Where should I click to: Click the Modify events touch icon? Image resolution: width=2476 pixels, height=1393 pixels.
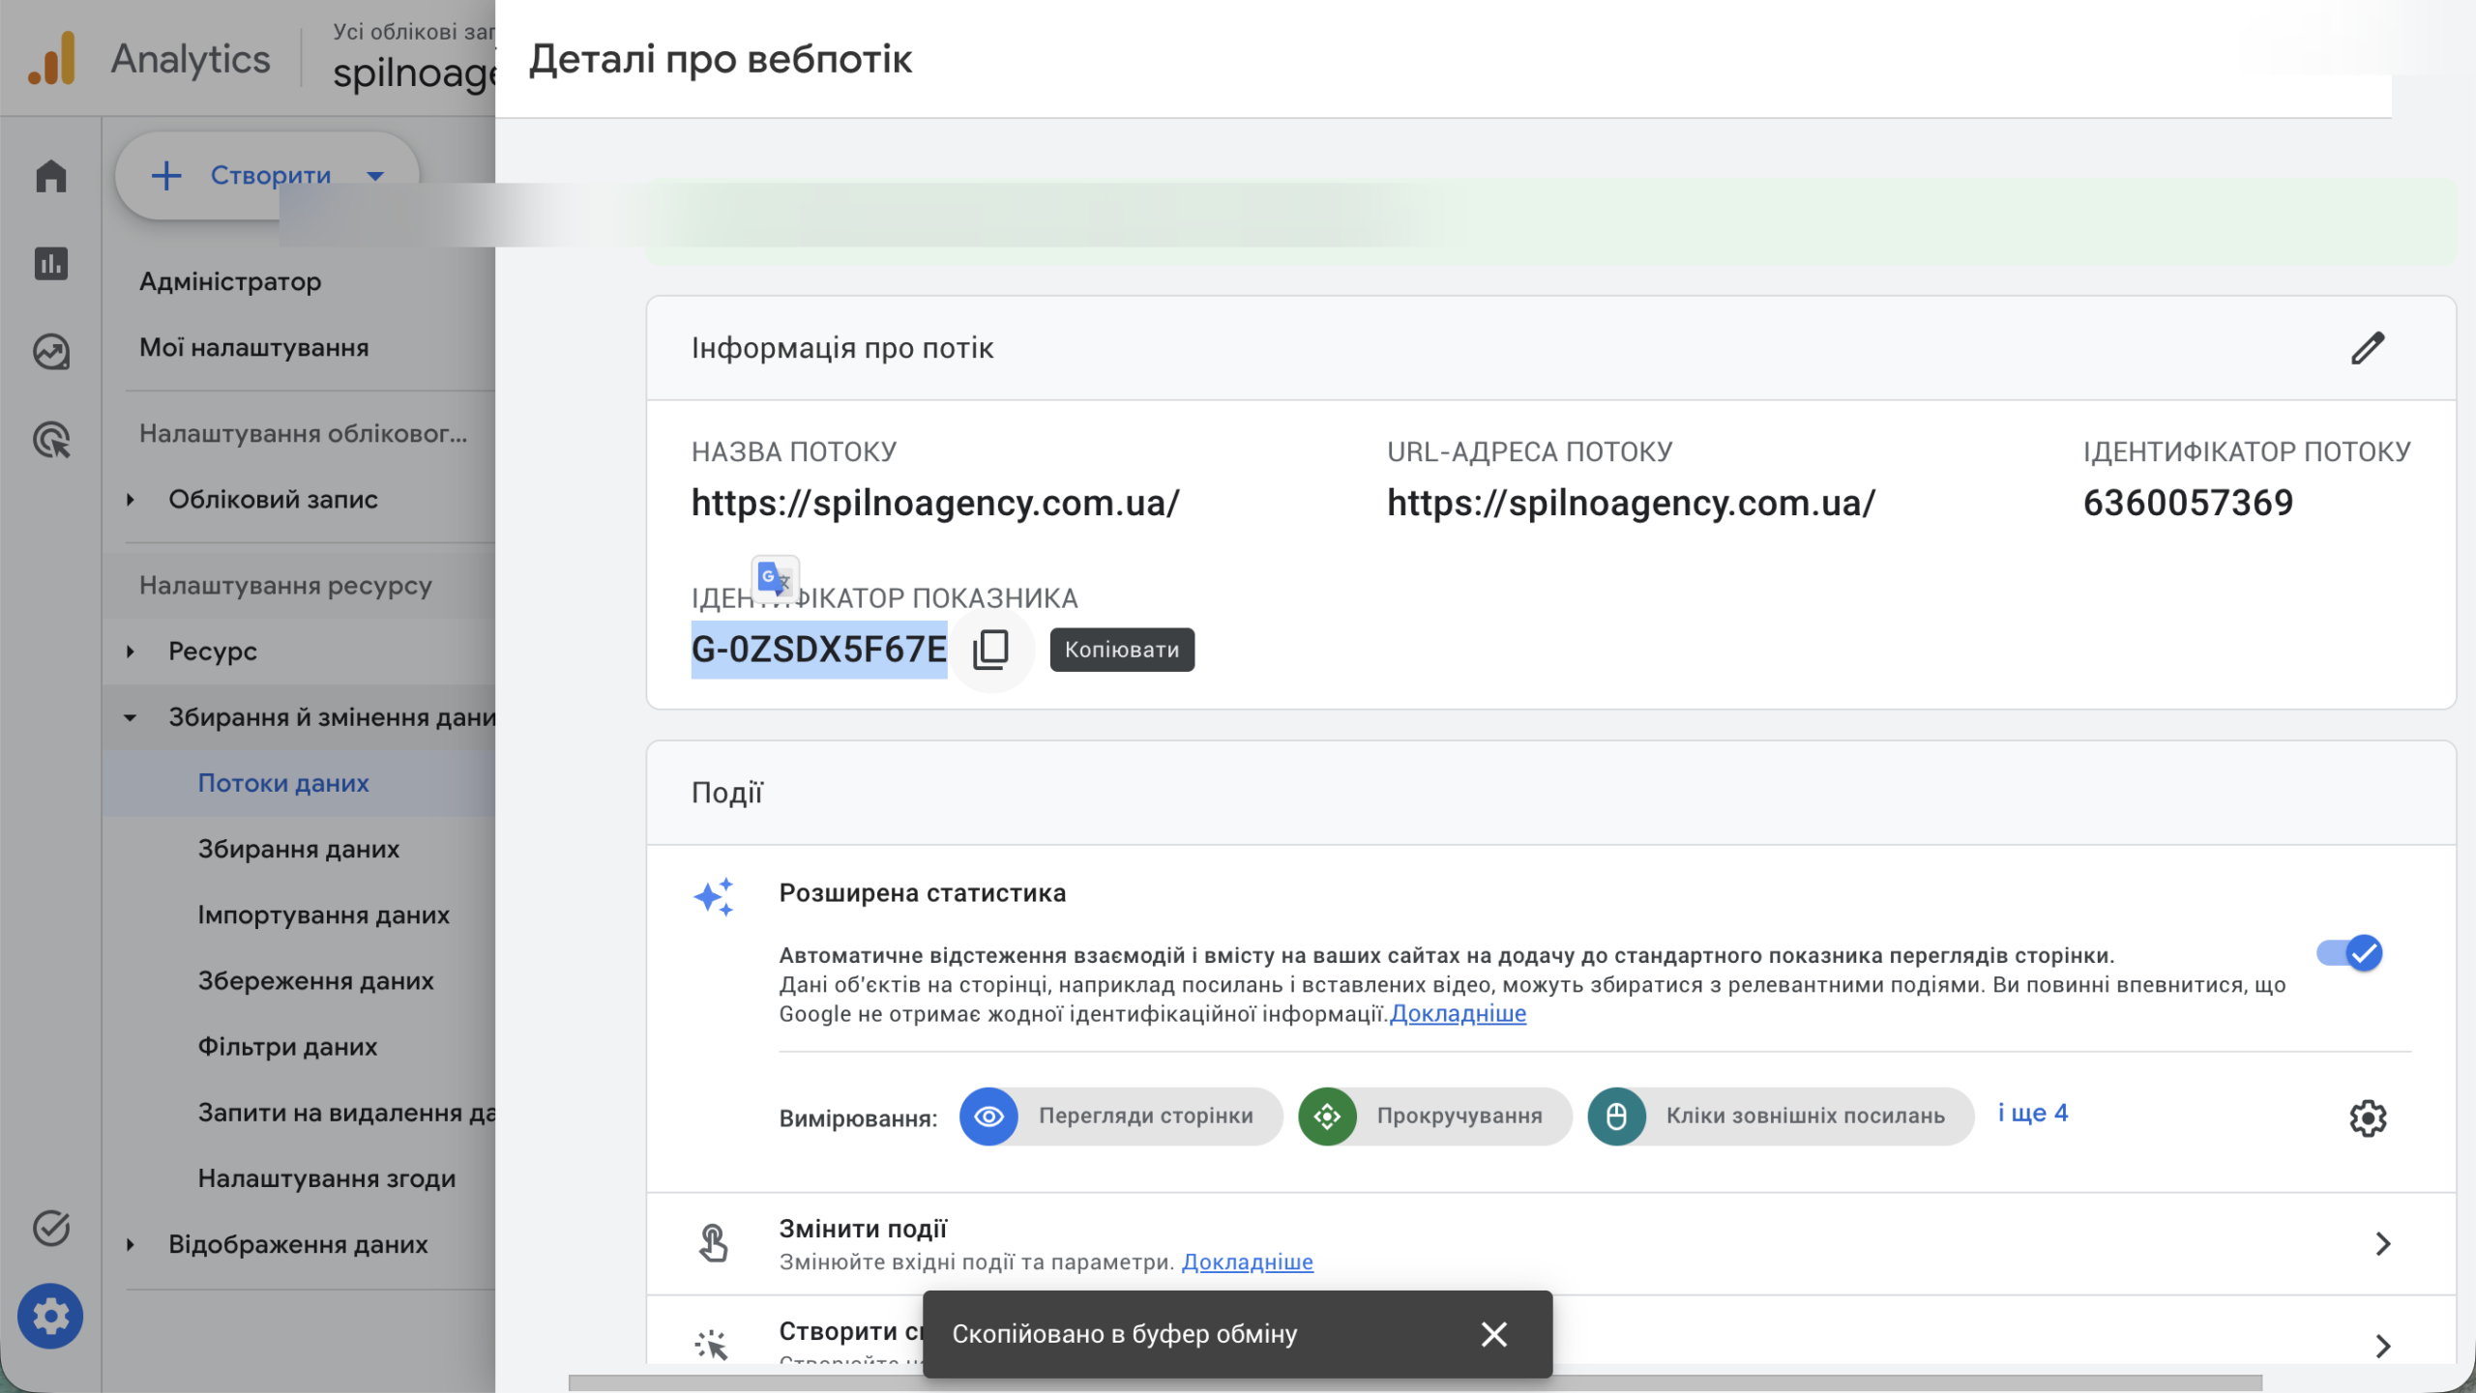pos(713,1243)
